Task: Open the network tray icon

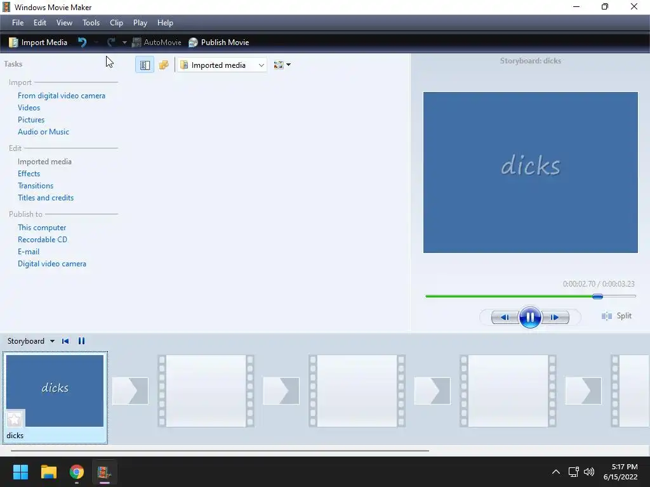Action: (x=574, y=472)
